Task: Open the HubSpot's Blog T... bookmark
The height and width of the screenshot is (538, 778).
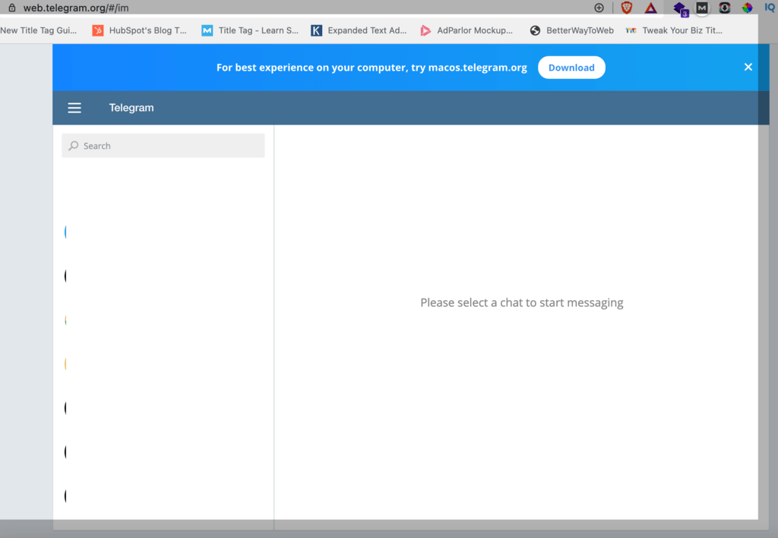Action: (x=140, y=30)
